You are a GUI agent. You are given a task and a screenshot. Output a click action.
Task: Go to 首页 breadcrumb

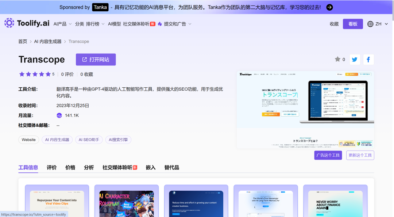pyautogui.click(x=23, y=42)
